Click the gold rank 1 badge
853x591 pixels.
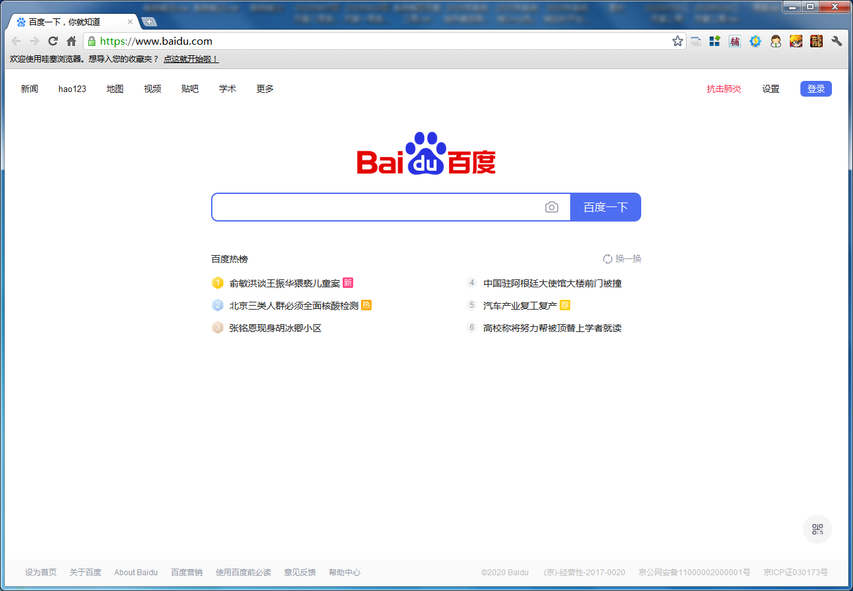pos(218,283)
